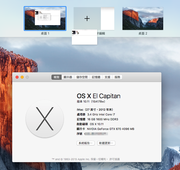Click memory text 16 GB 1600 MHz DDR3

(x=103, y=119)
